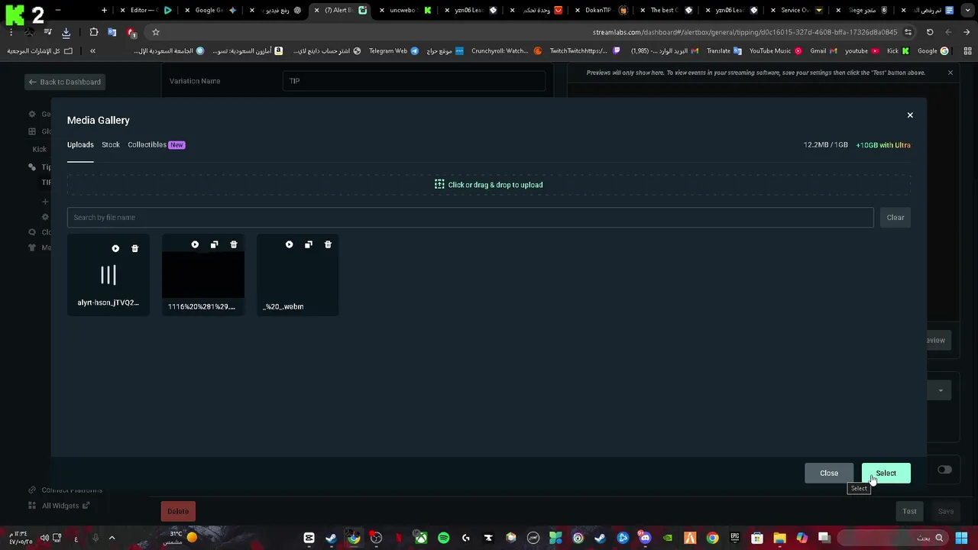
Task: Open a new browser tab
Action: click(104, 10)
